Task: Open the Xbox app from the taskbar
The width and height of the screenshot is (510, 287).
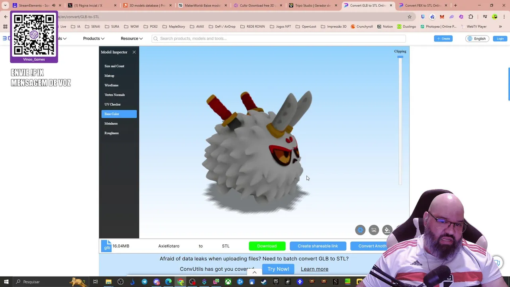Action: [228, 282]
